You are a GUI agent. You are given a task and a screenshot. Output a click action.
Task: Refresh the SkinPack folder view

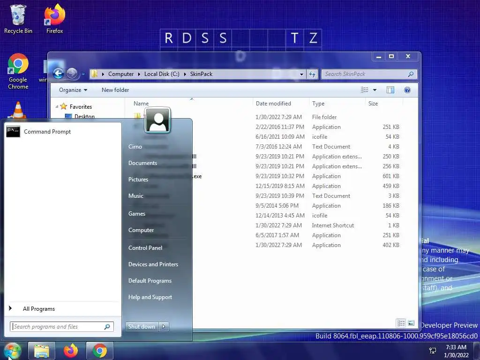[312, 74]
